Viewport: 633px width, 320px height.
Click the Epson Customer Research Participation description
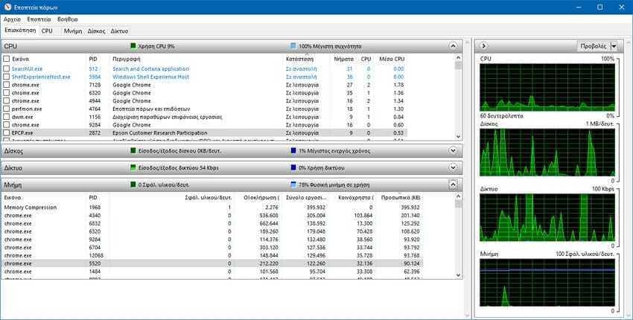tap(160, 132)
